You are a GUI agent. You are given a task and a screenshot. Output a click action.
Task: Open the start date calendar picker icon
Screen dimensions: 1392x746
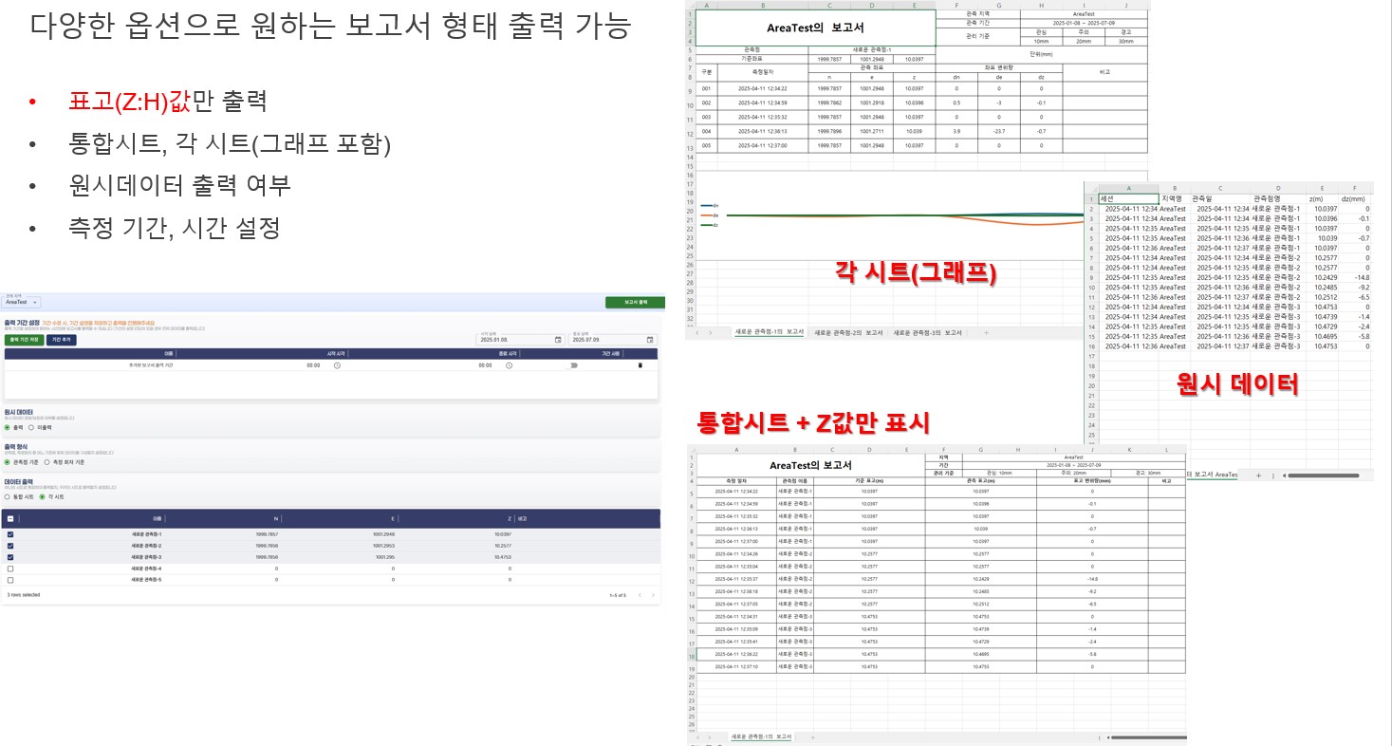click(558, 340)
